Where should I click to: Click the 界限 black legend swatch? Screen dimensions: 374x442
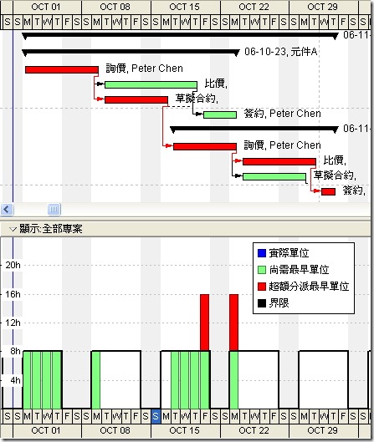pyautogui.click(x=262, y=303)
